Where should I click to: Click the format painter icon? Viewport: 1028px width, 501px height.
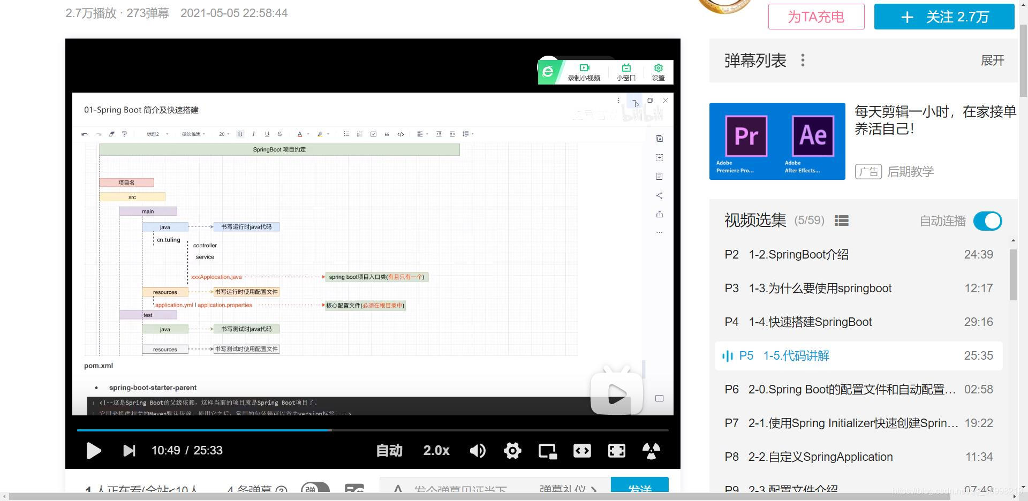[124, 134]
